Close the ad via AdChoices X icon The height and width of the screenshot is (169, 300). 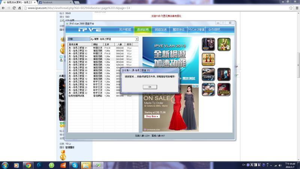(x=197, y=86)
